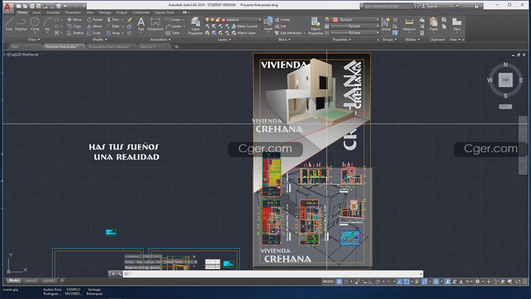Viewport: 531px width, 299px height.
Task: Open the linetype ByLayer dropdown
Action: 355,33
